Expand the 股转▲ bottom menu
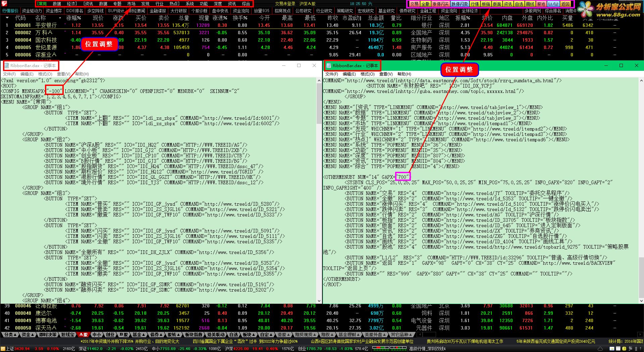The width and height of the screenshot is (644, 352). click(174, 335)
